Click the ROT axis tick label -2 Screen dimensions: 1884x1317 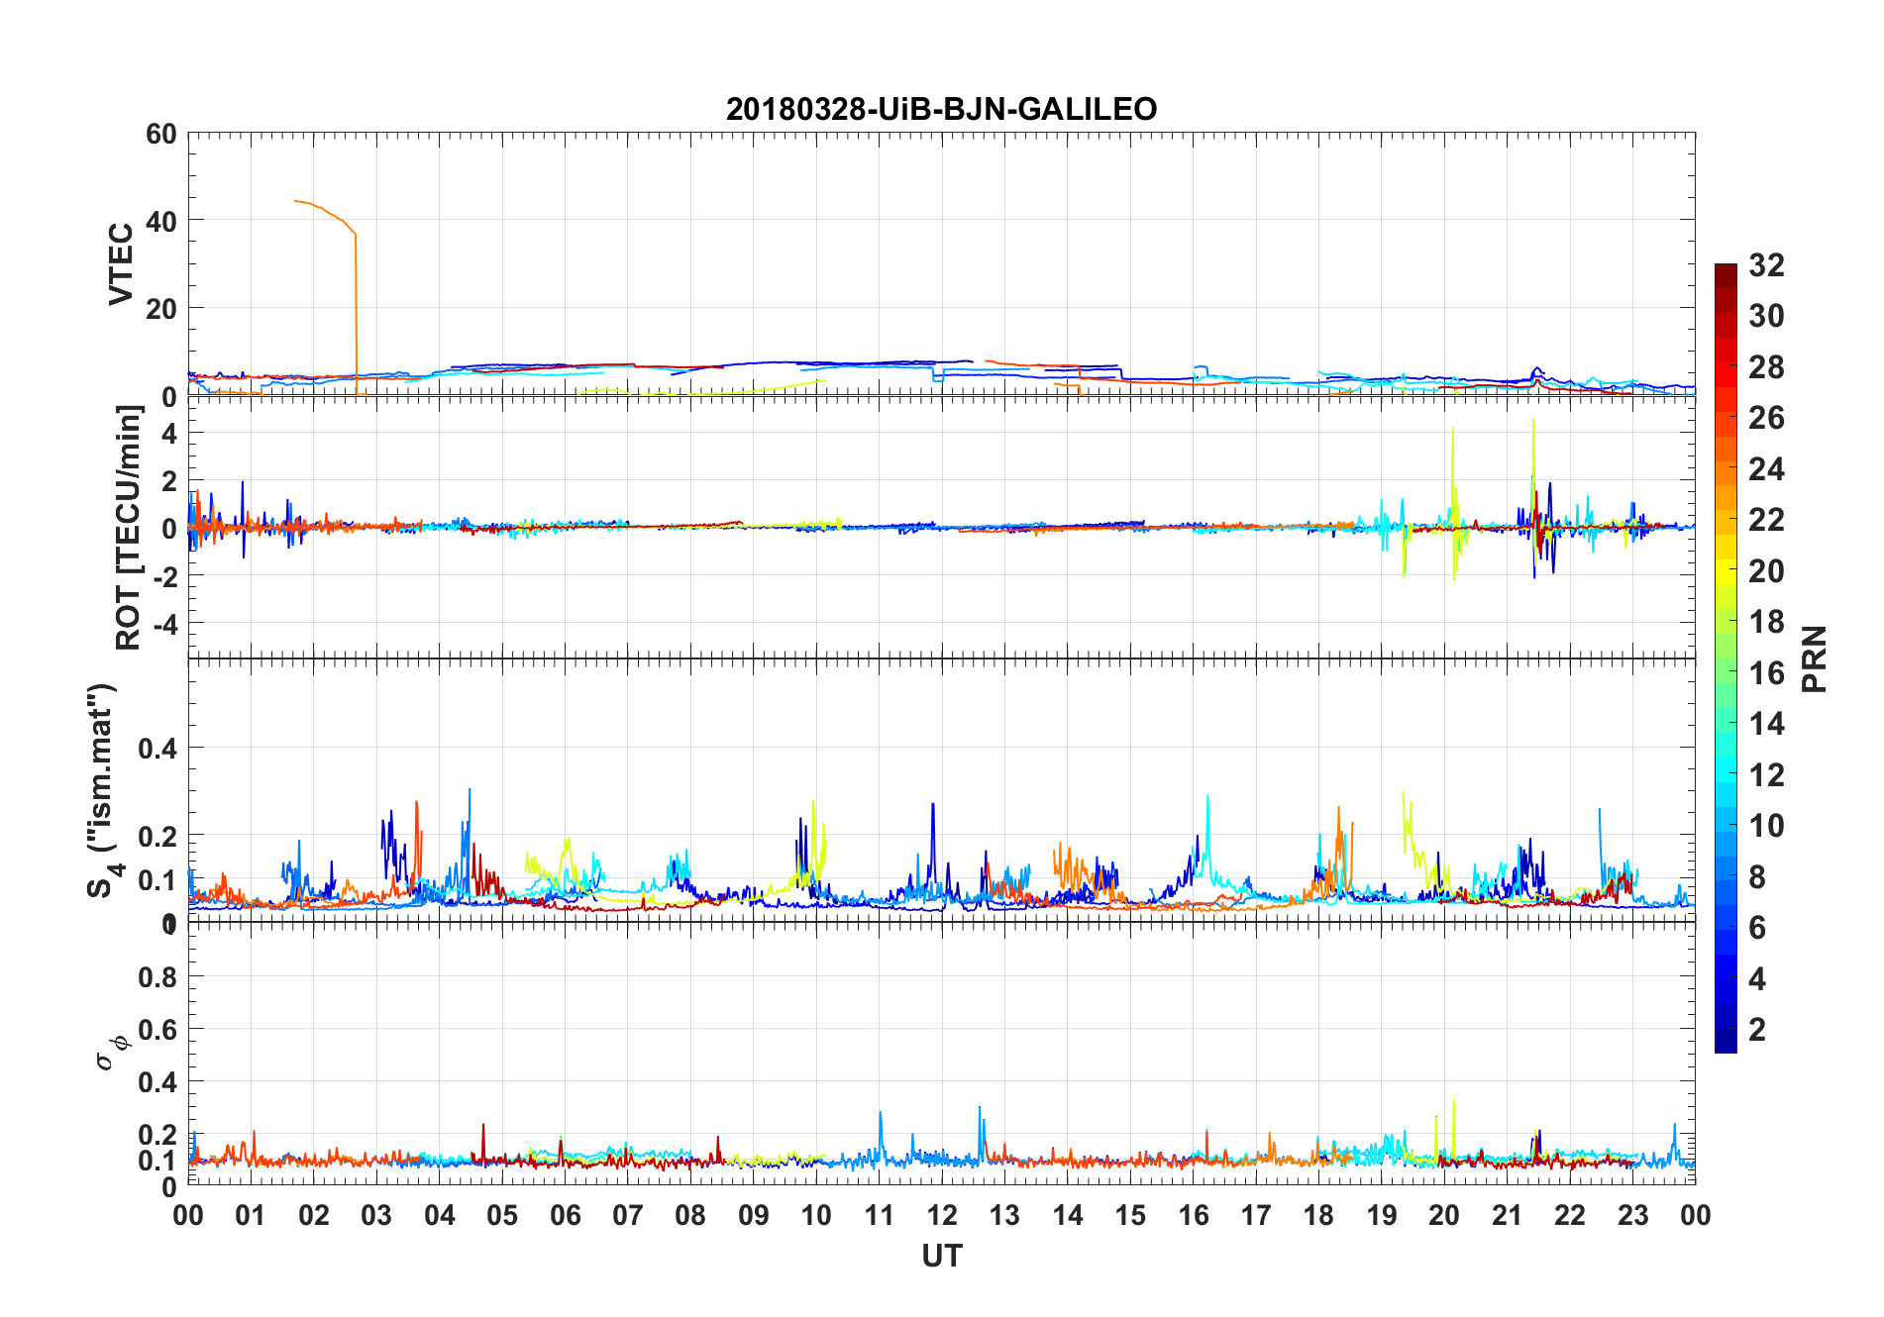coord(164,576)
